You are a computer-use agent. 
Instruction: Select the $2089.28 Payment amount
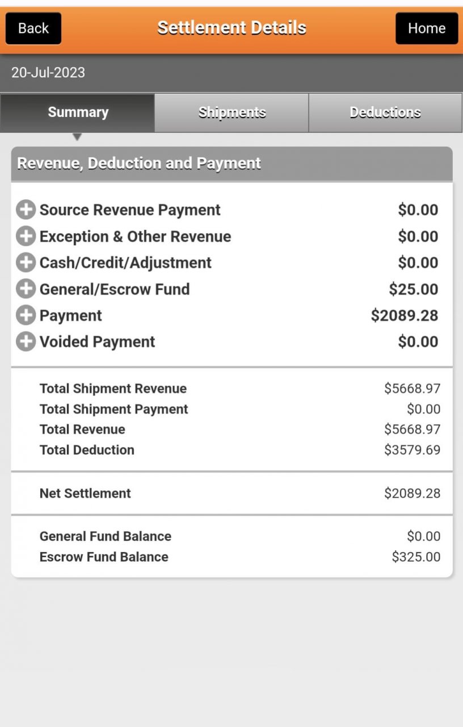coord(404,315)
